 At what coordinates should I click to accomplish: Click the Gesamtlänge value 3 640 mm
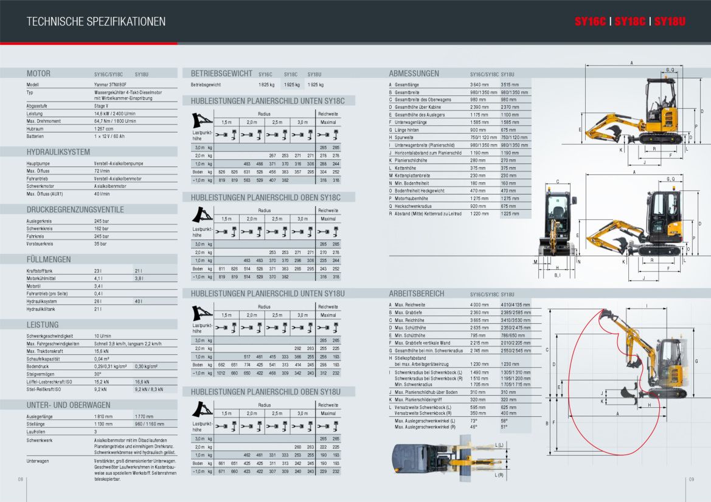pyautogui.click(x=479, y=84)
